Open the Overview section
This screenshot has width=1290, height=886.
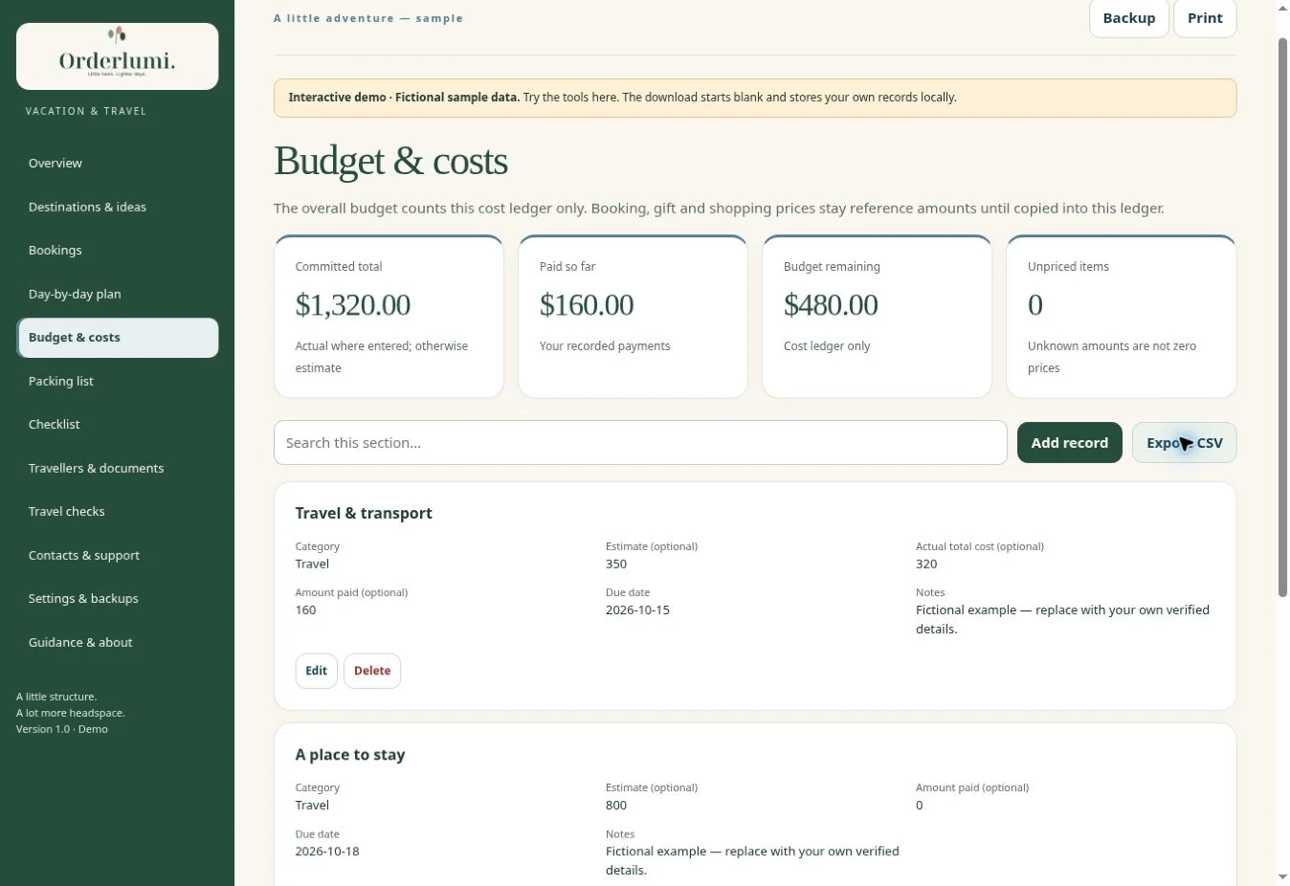coord(117,164)
